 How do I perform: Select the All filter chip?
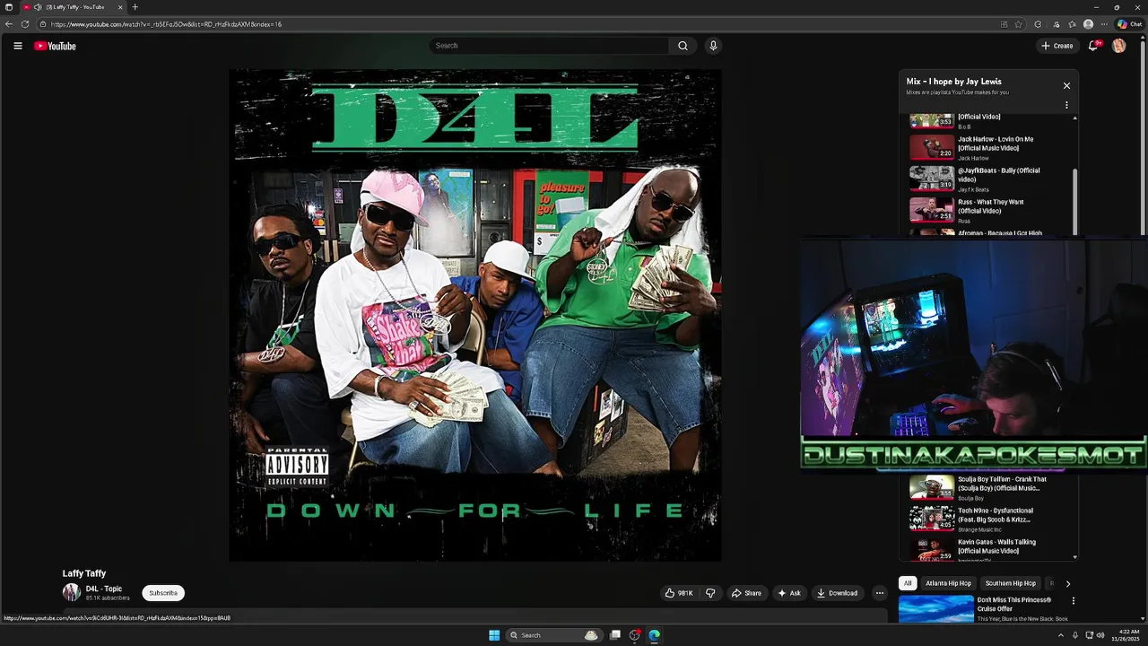click(908, 583)
